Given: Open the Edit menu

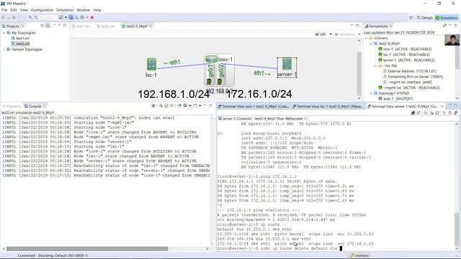Looking at the screenshot, I should (14, 10).
